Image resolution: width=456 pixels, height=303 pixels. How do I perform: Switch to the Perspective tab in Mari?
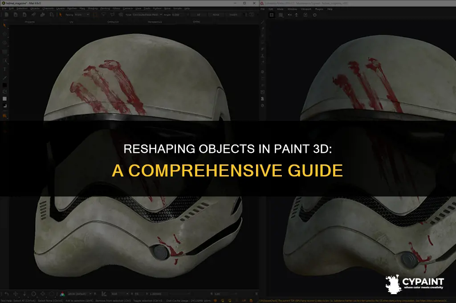tap(155, 22)
